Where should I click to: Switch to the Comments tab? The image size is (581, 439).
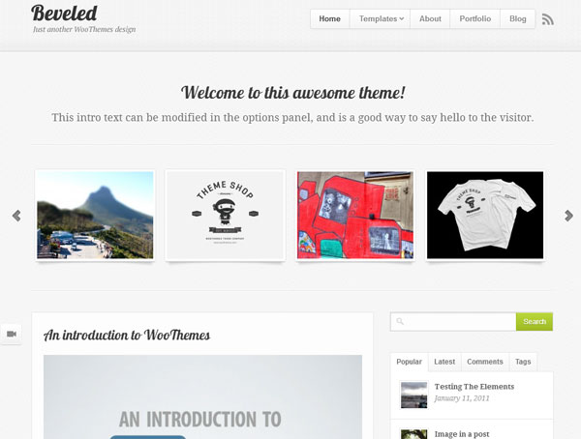coord(485,362)
